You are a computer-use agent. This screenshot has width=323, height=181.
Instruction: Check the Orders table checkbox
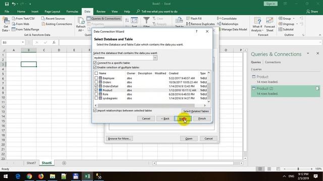coord(96,82)
